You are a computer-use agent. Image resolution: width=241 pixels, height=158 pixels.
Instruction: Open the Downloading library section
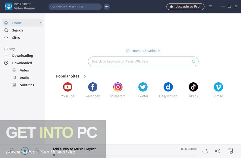click(22, 55)
